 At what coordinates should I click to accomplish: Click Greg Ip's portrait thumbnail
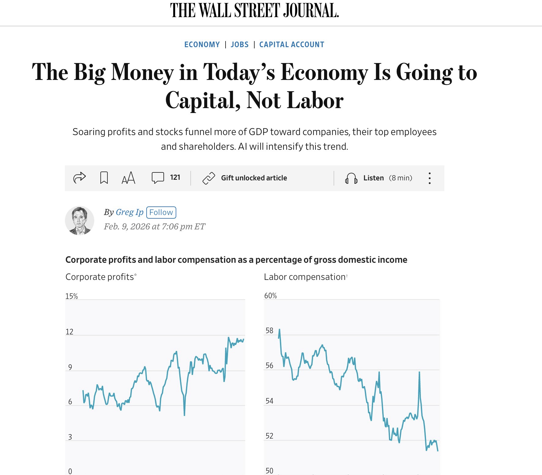click(80, 221)
